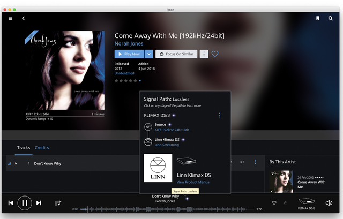Select the Don't Know Why track title
The height and width of the screenshot is (219, 343).
[x=48, y=163]
